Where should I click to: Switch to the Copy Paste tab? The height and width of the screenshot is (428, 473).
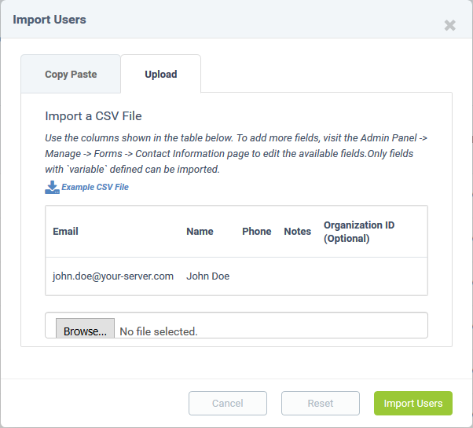pos(71,74)
